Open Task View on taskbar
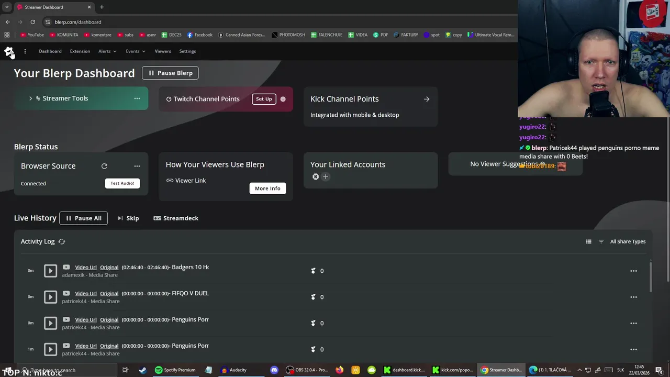670x377 pixels. (x=125, y=370)
